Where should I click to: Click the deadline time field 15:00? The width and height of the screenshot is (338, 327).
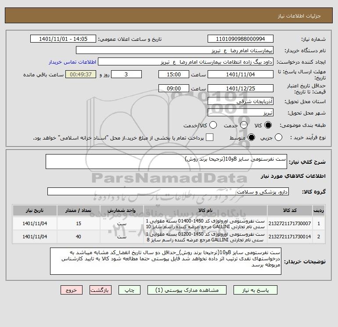tap(174, 74)
